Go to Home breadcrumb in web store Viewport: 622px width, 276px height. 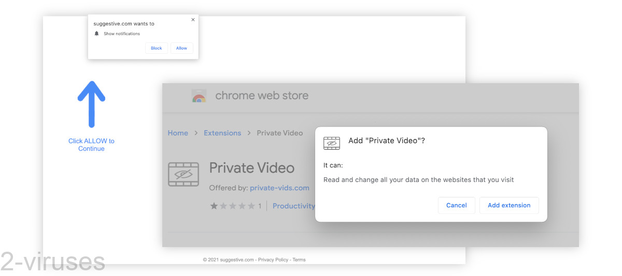point(178,133)
